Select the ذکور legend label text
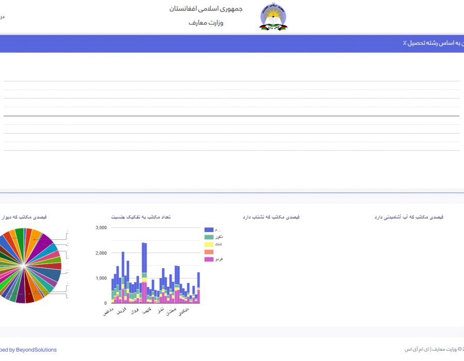This screenshot has height=361, width=464. (219, 237)
